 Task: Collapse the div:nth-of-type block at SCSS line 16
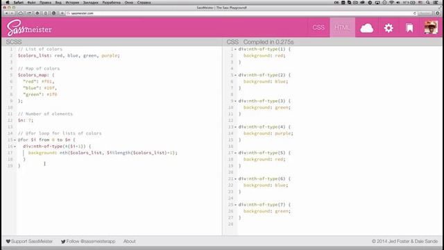coord(15,147)
